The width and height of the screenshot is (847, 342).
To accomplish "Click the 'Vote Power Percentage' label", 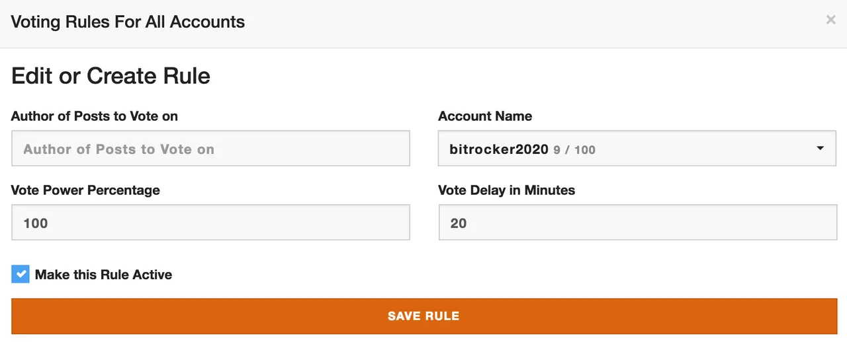I will click(x=85, y=190).
